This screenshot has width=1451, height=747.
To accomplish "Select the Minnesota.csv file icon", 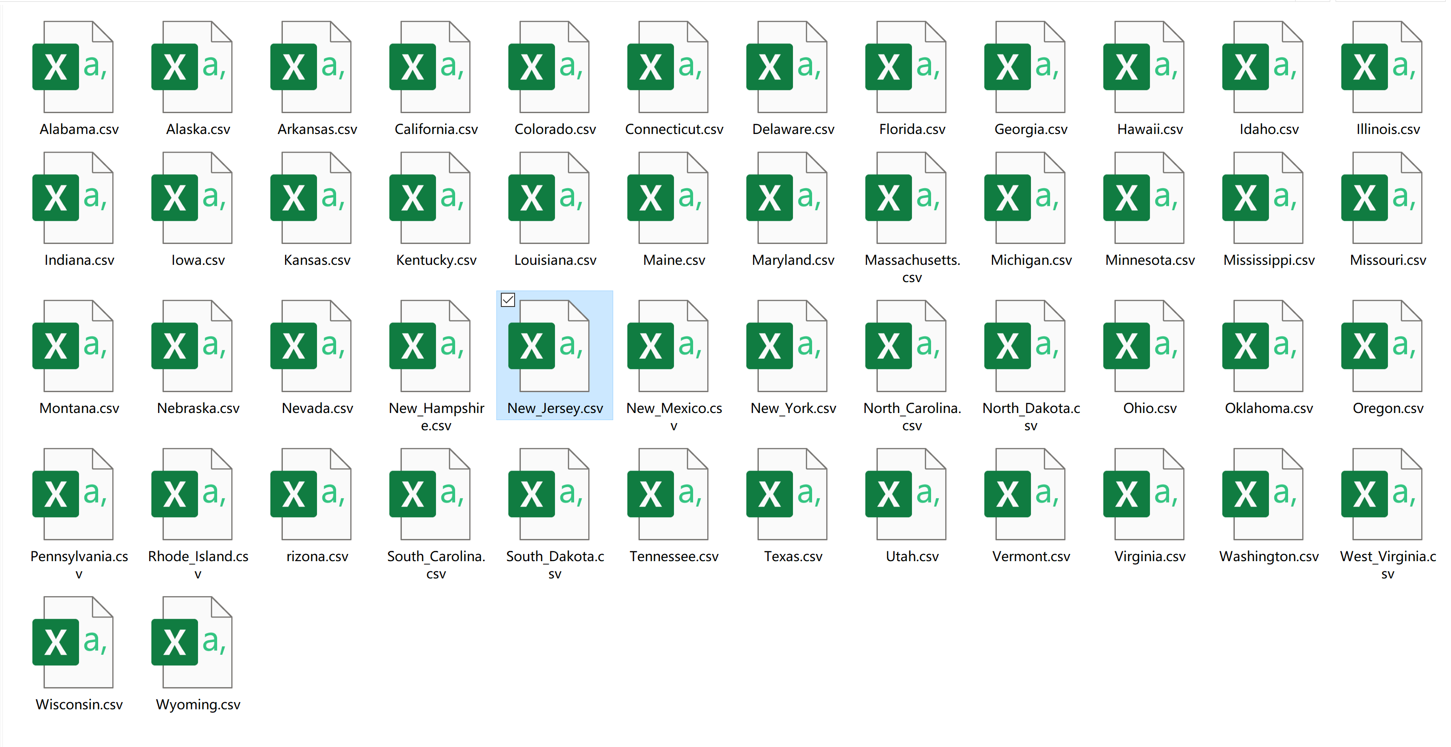I will [x=1143, y=197].
